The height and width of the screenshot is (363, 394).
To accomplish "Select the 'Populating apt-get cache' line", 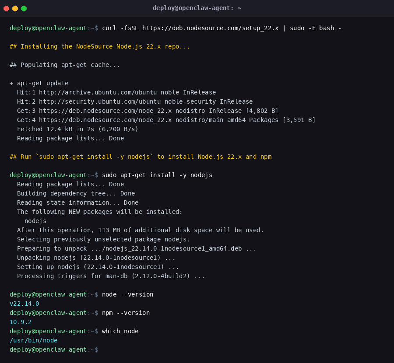I will click(x=65, y=65).
